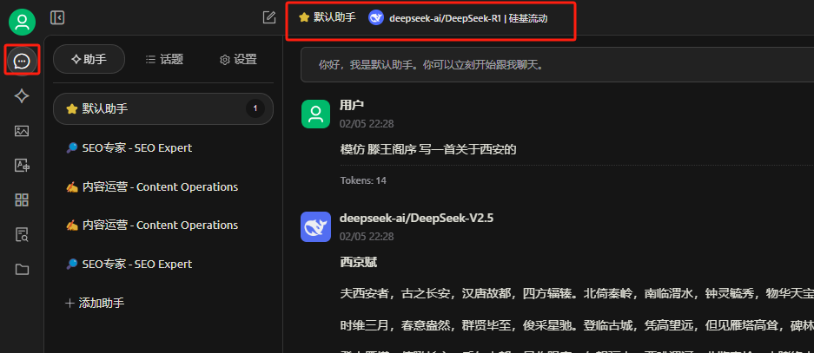
Task: Open the knowledge base search icon
Action: click(x=22, y=235)
